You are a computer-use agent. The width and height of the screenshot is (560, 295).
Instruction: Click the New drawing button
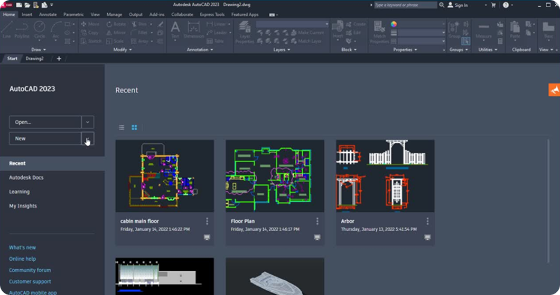point(45,139)
